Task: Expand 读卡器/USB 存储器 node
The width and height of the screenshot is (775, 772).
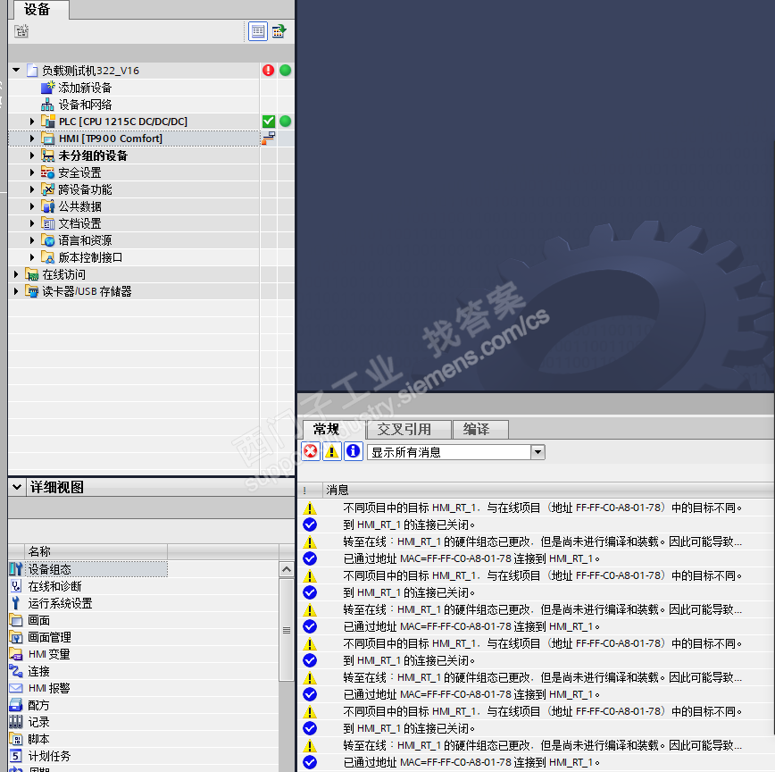Action: pyautogui.click(x=16, y=291)
